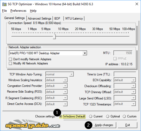Open the File menu
This screenshot has height=131, width=141.
[4, 11]
